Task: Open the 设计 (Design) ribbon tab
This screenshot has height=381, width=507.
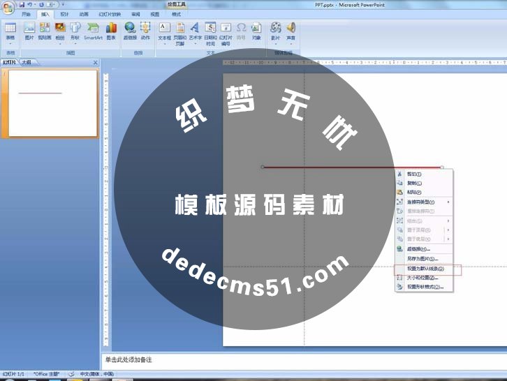Action: point(64,14)
